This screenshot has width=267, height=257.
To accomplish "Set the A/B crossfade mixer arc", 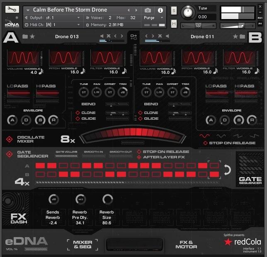I will point(133,134).
